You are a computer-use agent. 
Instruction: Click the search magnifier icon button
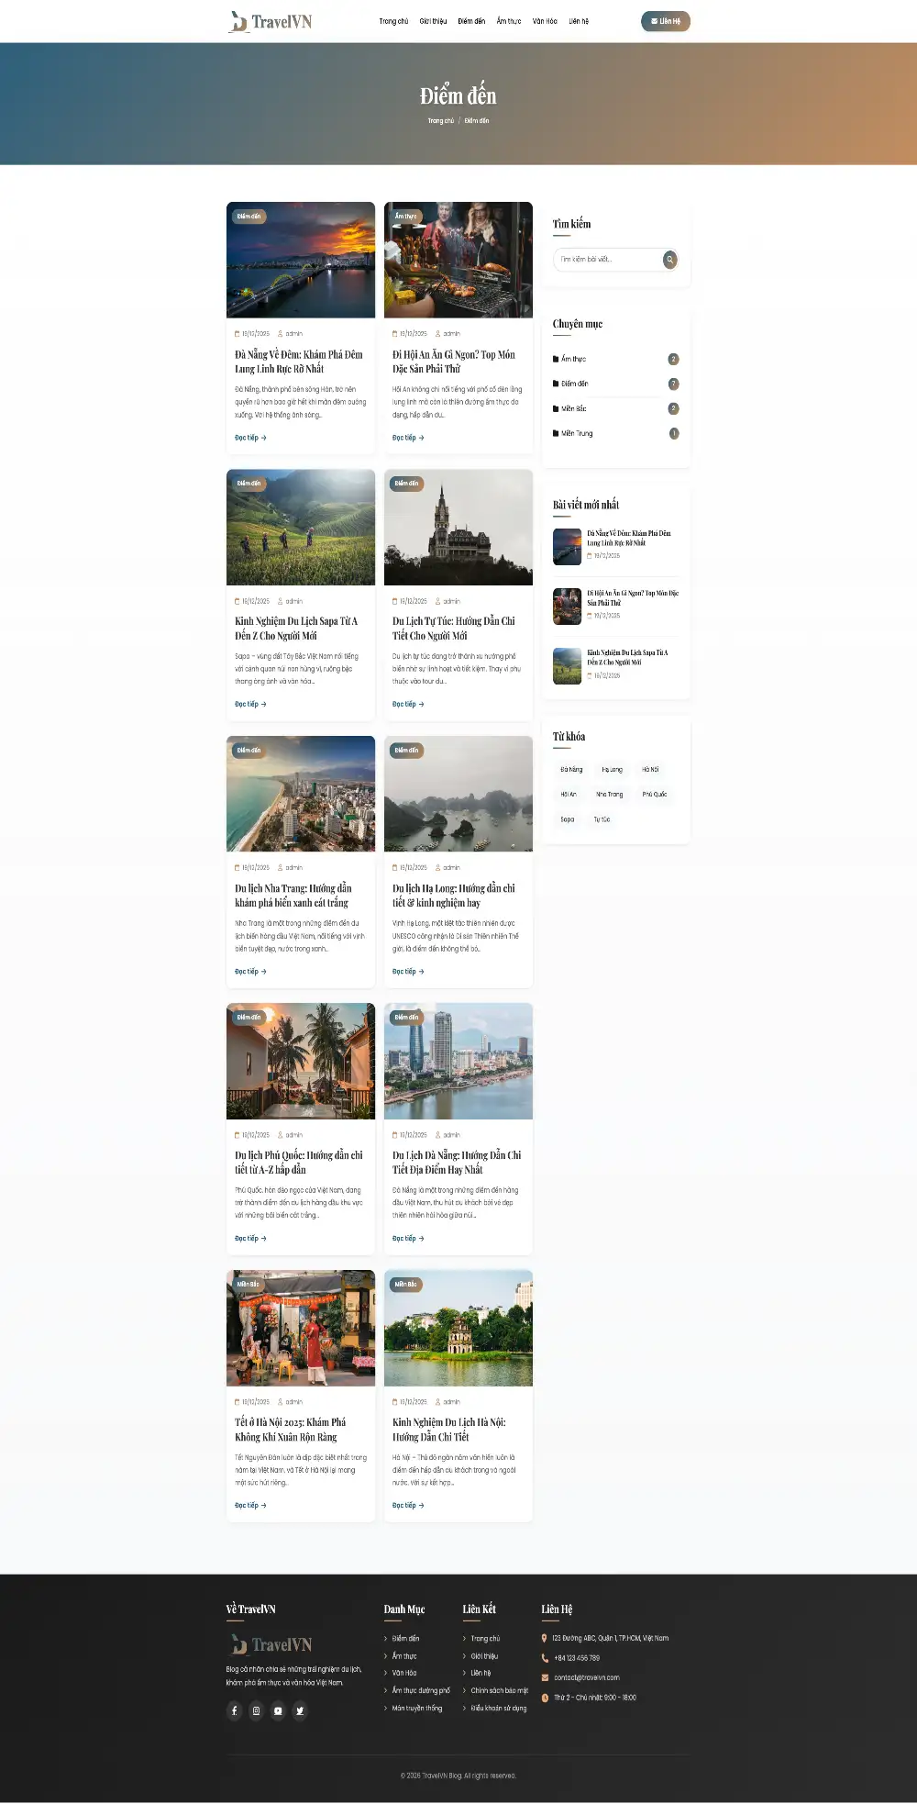point(670,260)
